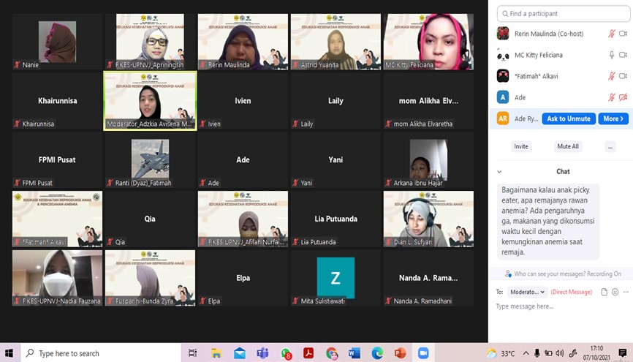
Task: Collapse the Chat panel with its chevron
Action: point(499,172)
